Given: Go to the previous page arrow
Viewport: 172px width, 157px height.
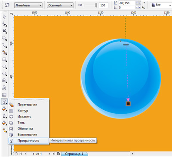Looking at the screenshot, I should pos(26,154).
